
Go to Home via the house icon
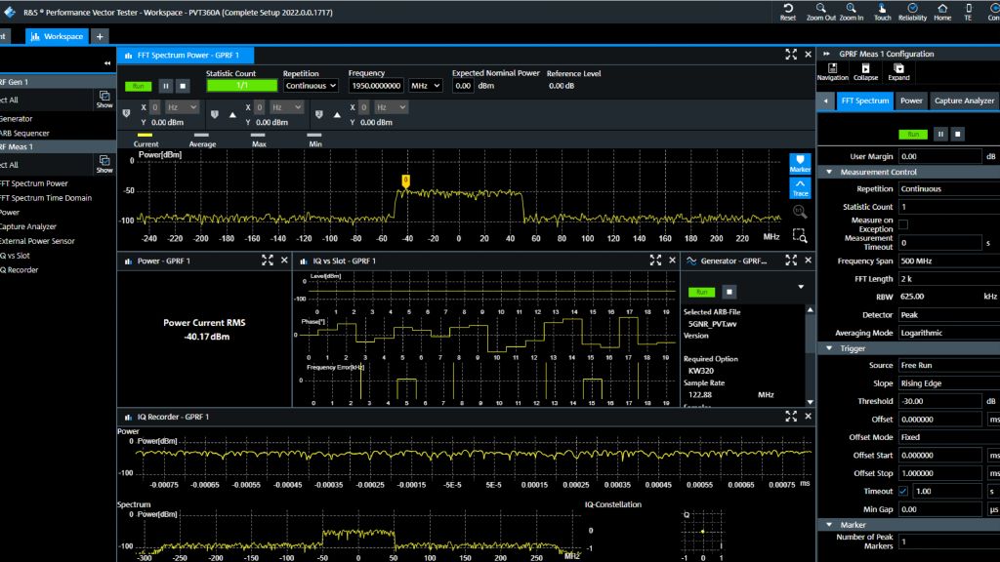pos(942,12)
